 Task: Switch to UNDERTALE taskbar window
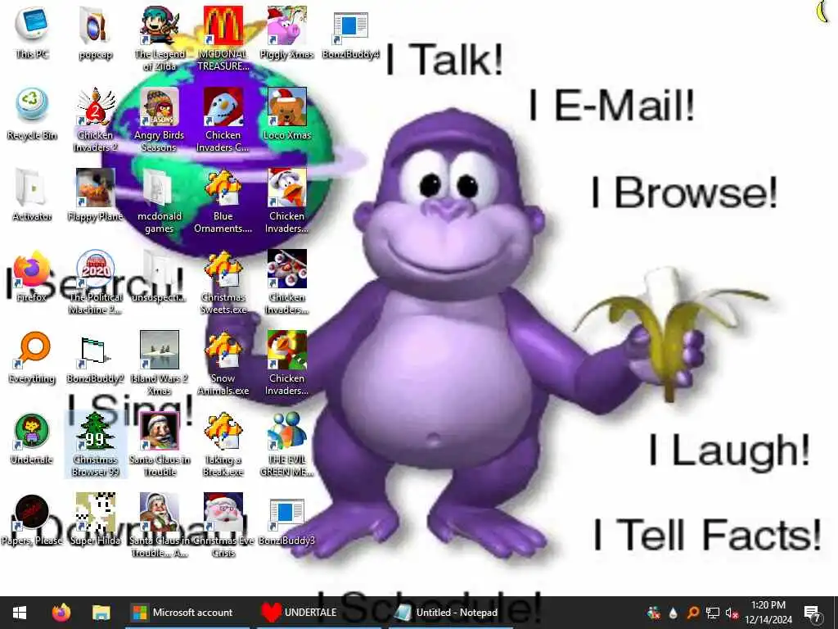point(319,613)
